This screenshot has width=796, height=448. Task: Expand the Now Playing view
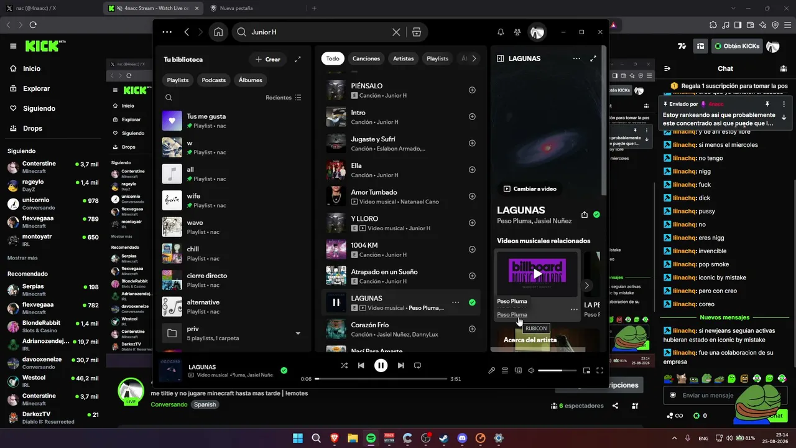click(x=593, y=58)
